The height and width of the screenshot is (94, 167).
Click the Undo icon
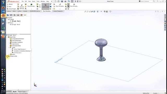pyautogui.click(x=69, y=1)
